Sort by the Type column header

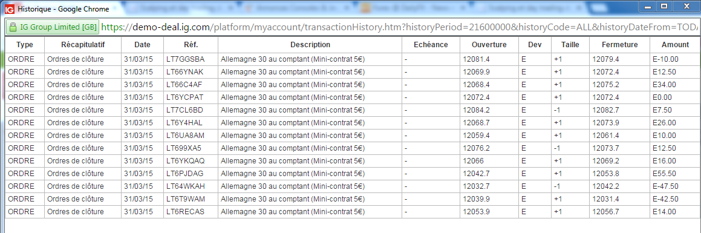pos(25,45)
